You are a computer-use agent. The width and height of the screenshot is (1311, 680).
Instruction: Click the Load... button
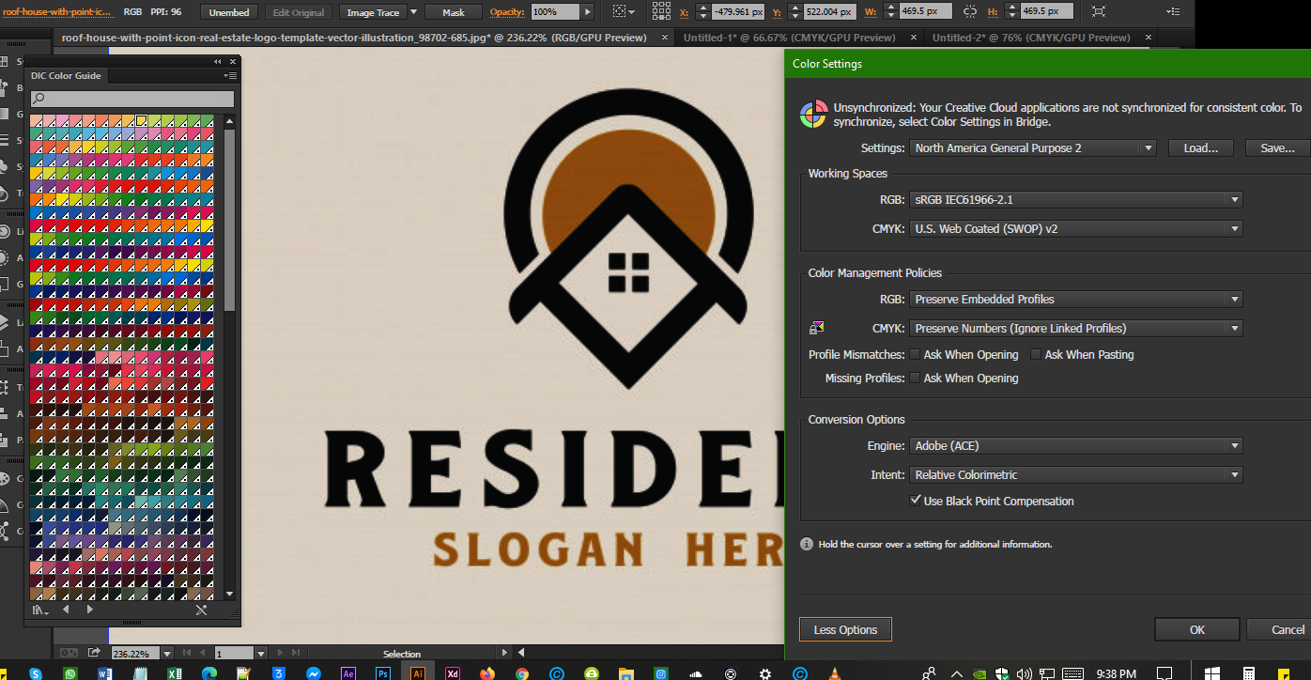[x=1200, y=148]
